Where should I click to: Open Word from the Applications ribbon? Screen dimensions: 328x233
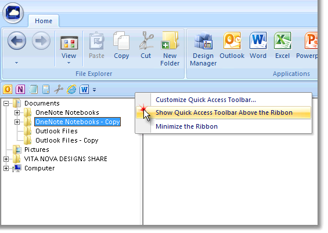pyautogui.click(x=258, y=46)
